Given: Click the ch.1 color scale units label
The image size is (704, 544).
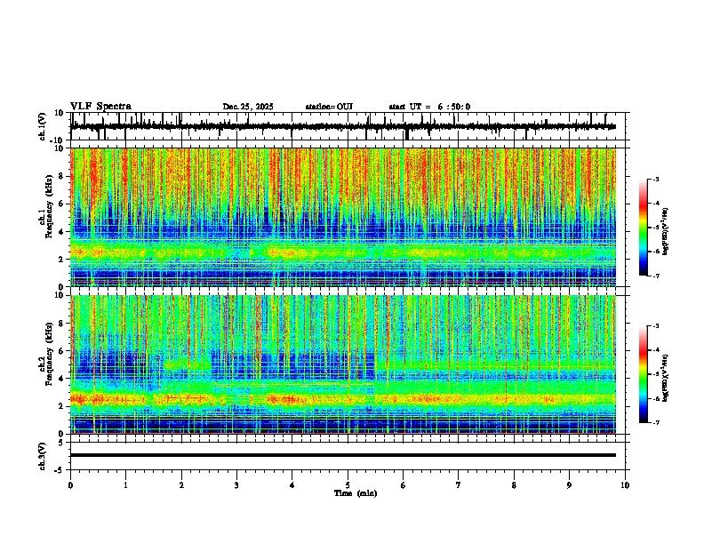Looking at the screenshot, I should coord(666,232).
